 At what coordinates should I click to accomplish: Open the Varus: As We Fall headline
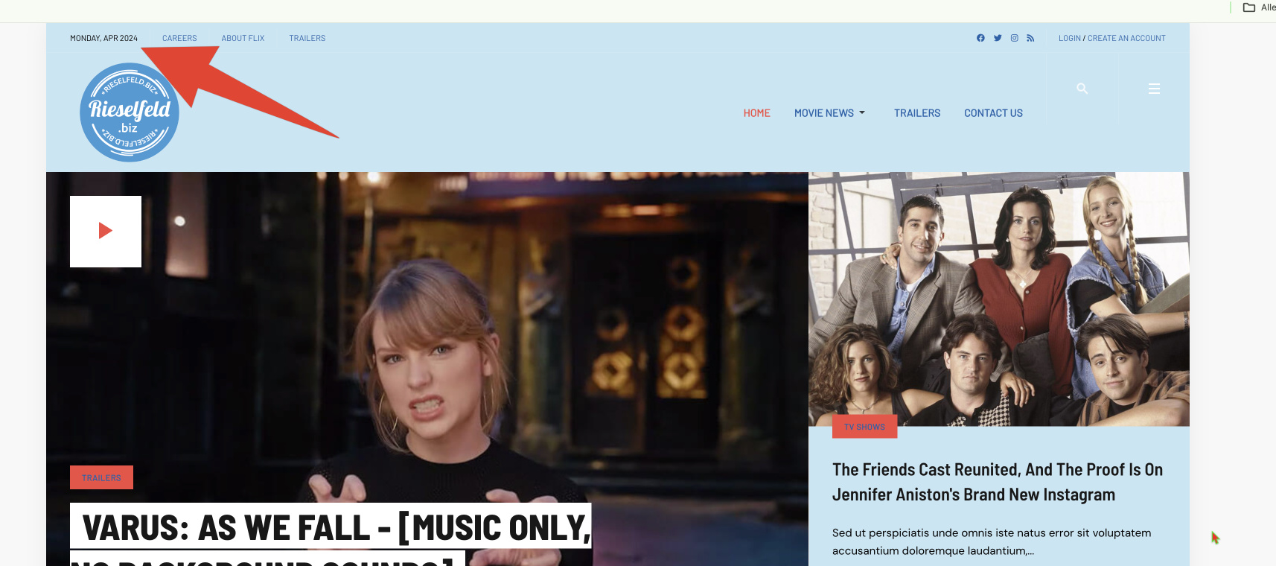(x=331, y=535)
